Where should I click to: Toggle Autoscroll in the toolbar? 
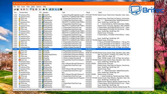pos(24,9)
